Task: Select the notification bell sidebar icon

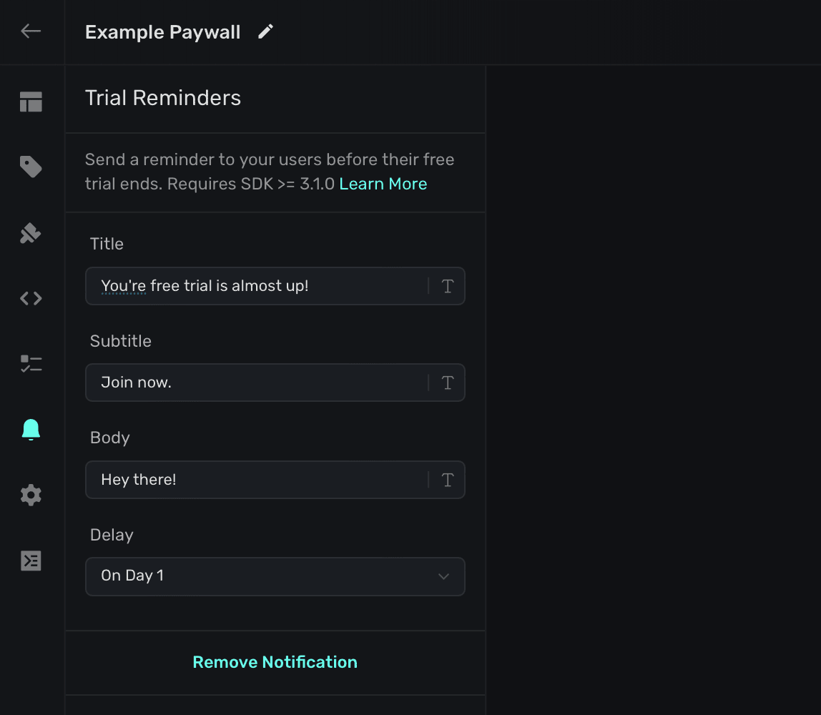Action: point(31,429)
